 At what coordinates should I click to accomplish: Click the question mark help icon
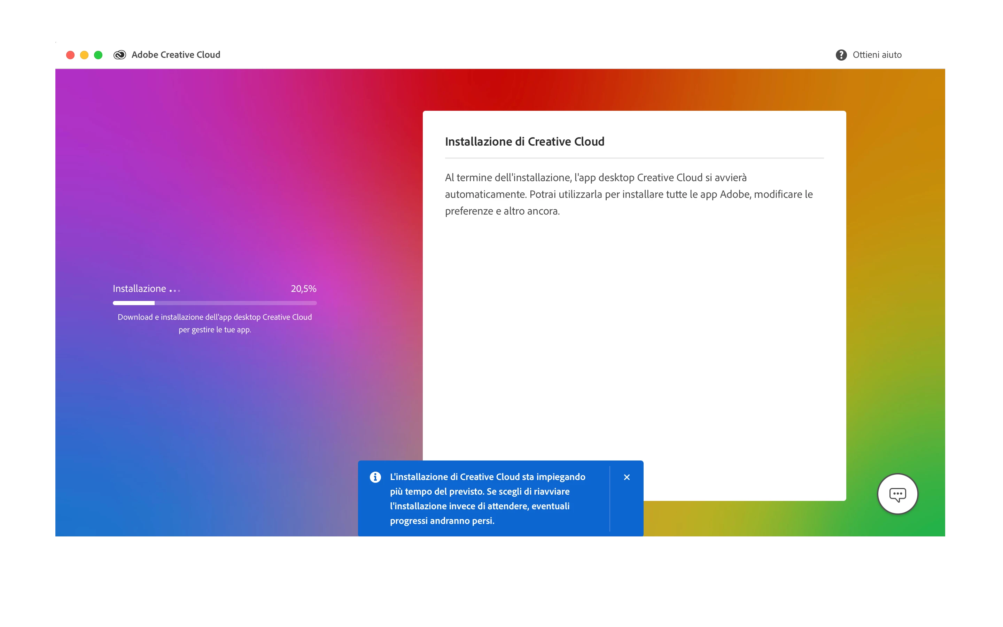tap(841, 55)
